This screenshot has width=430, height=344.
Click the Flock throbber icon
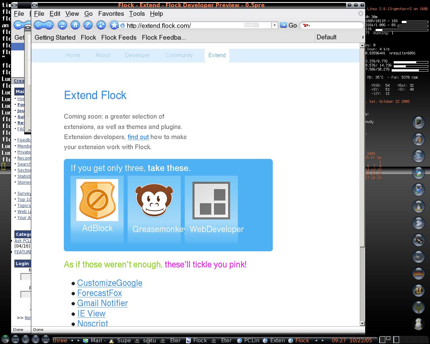click(x=360, y=13)
